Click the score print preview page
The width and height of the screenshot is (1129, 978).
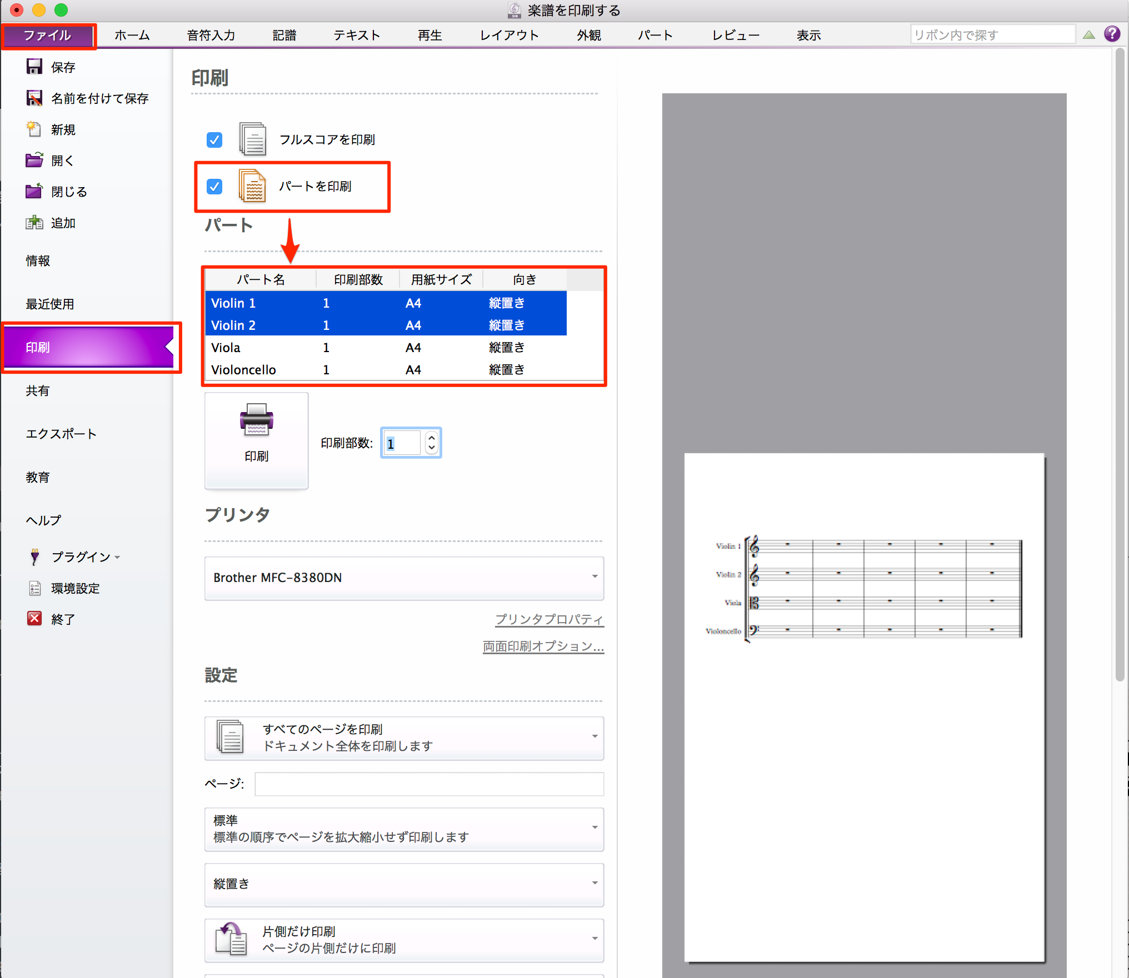click(x=865, y=707)
